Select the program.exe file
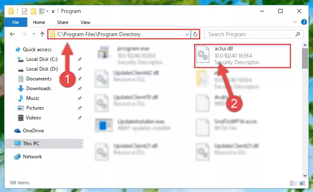The height and width of the screenshot is (192, 313). pyautogui.click(x=130, y=55)
